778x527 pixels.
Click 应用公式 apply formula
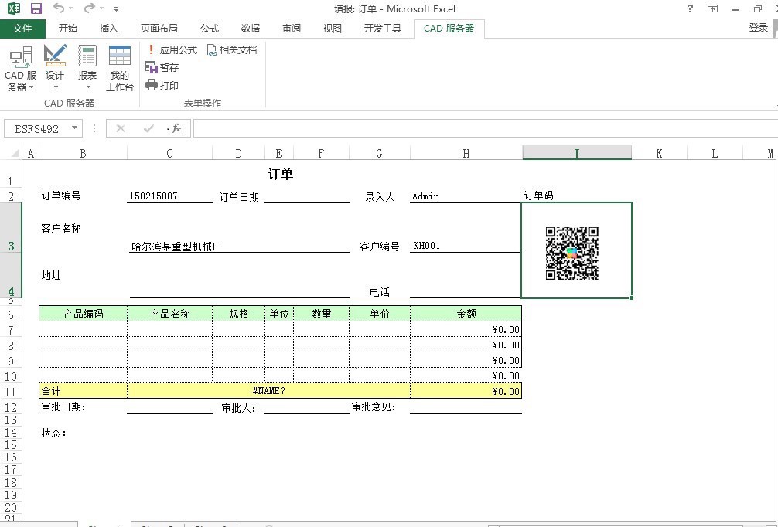tap(172, 49)
